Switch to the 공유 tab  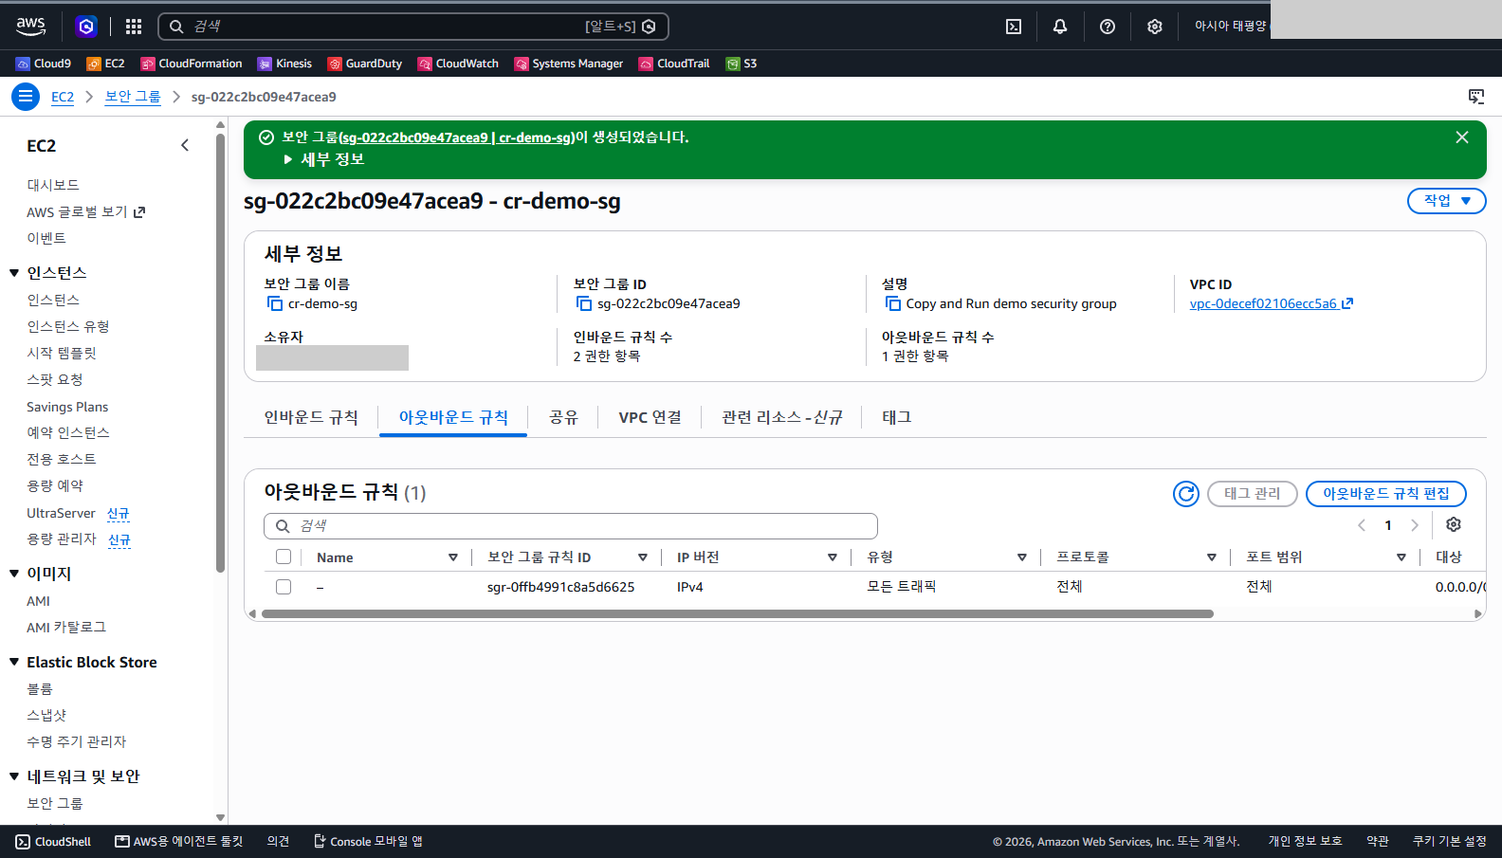click(563, 417)
